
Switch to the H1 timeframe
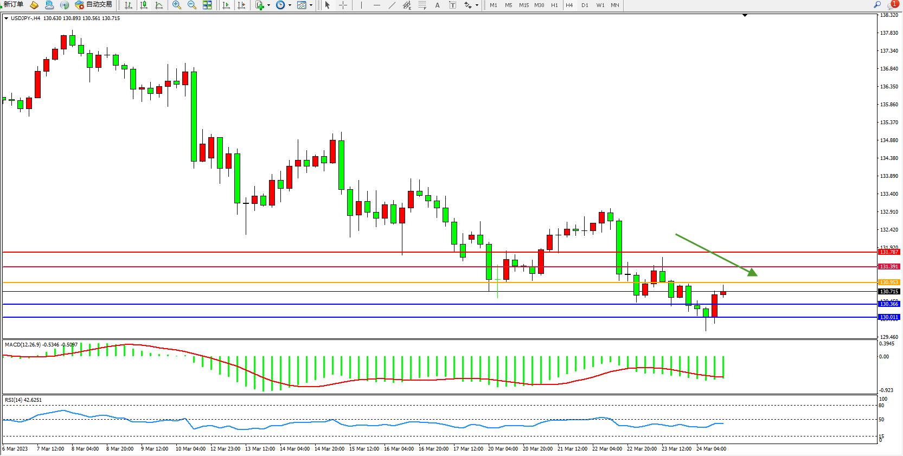click(x=554, y=5)
